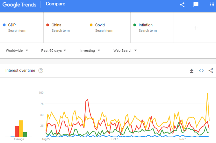Select the China search term box
The width and height of the screenshot is (216, 143).
tap(65, 27)
